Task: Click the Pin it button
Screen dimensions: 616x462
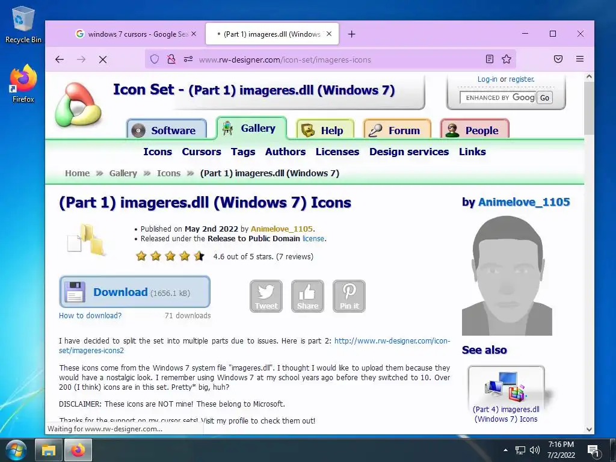Action: (x=350, y=296)
